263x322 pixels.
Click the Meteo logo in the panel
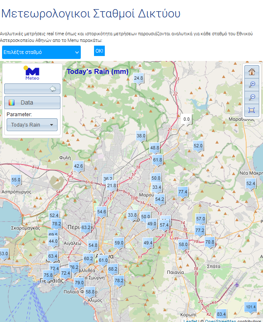click(32, 73)
